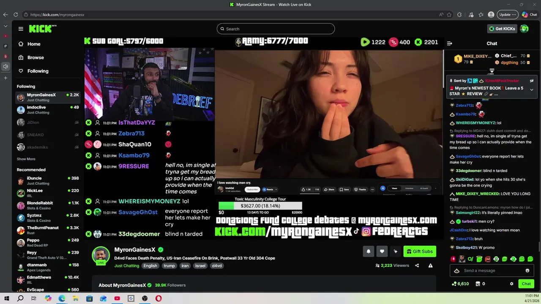Click chat username 9RESSURE
Image resolution: width=541 pixels, height=304 pixels.
coord(465,136)
